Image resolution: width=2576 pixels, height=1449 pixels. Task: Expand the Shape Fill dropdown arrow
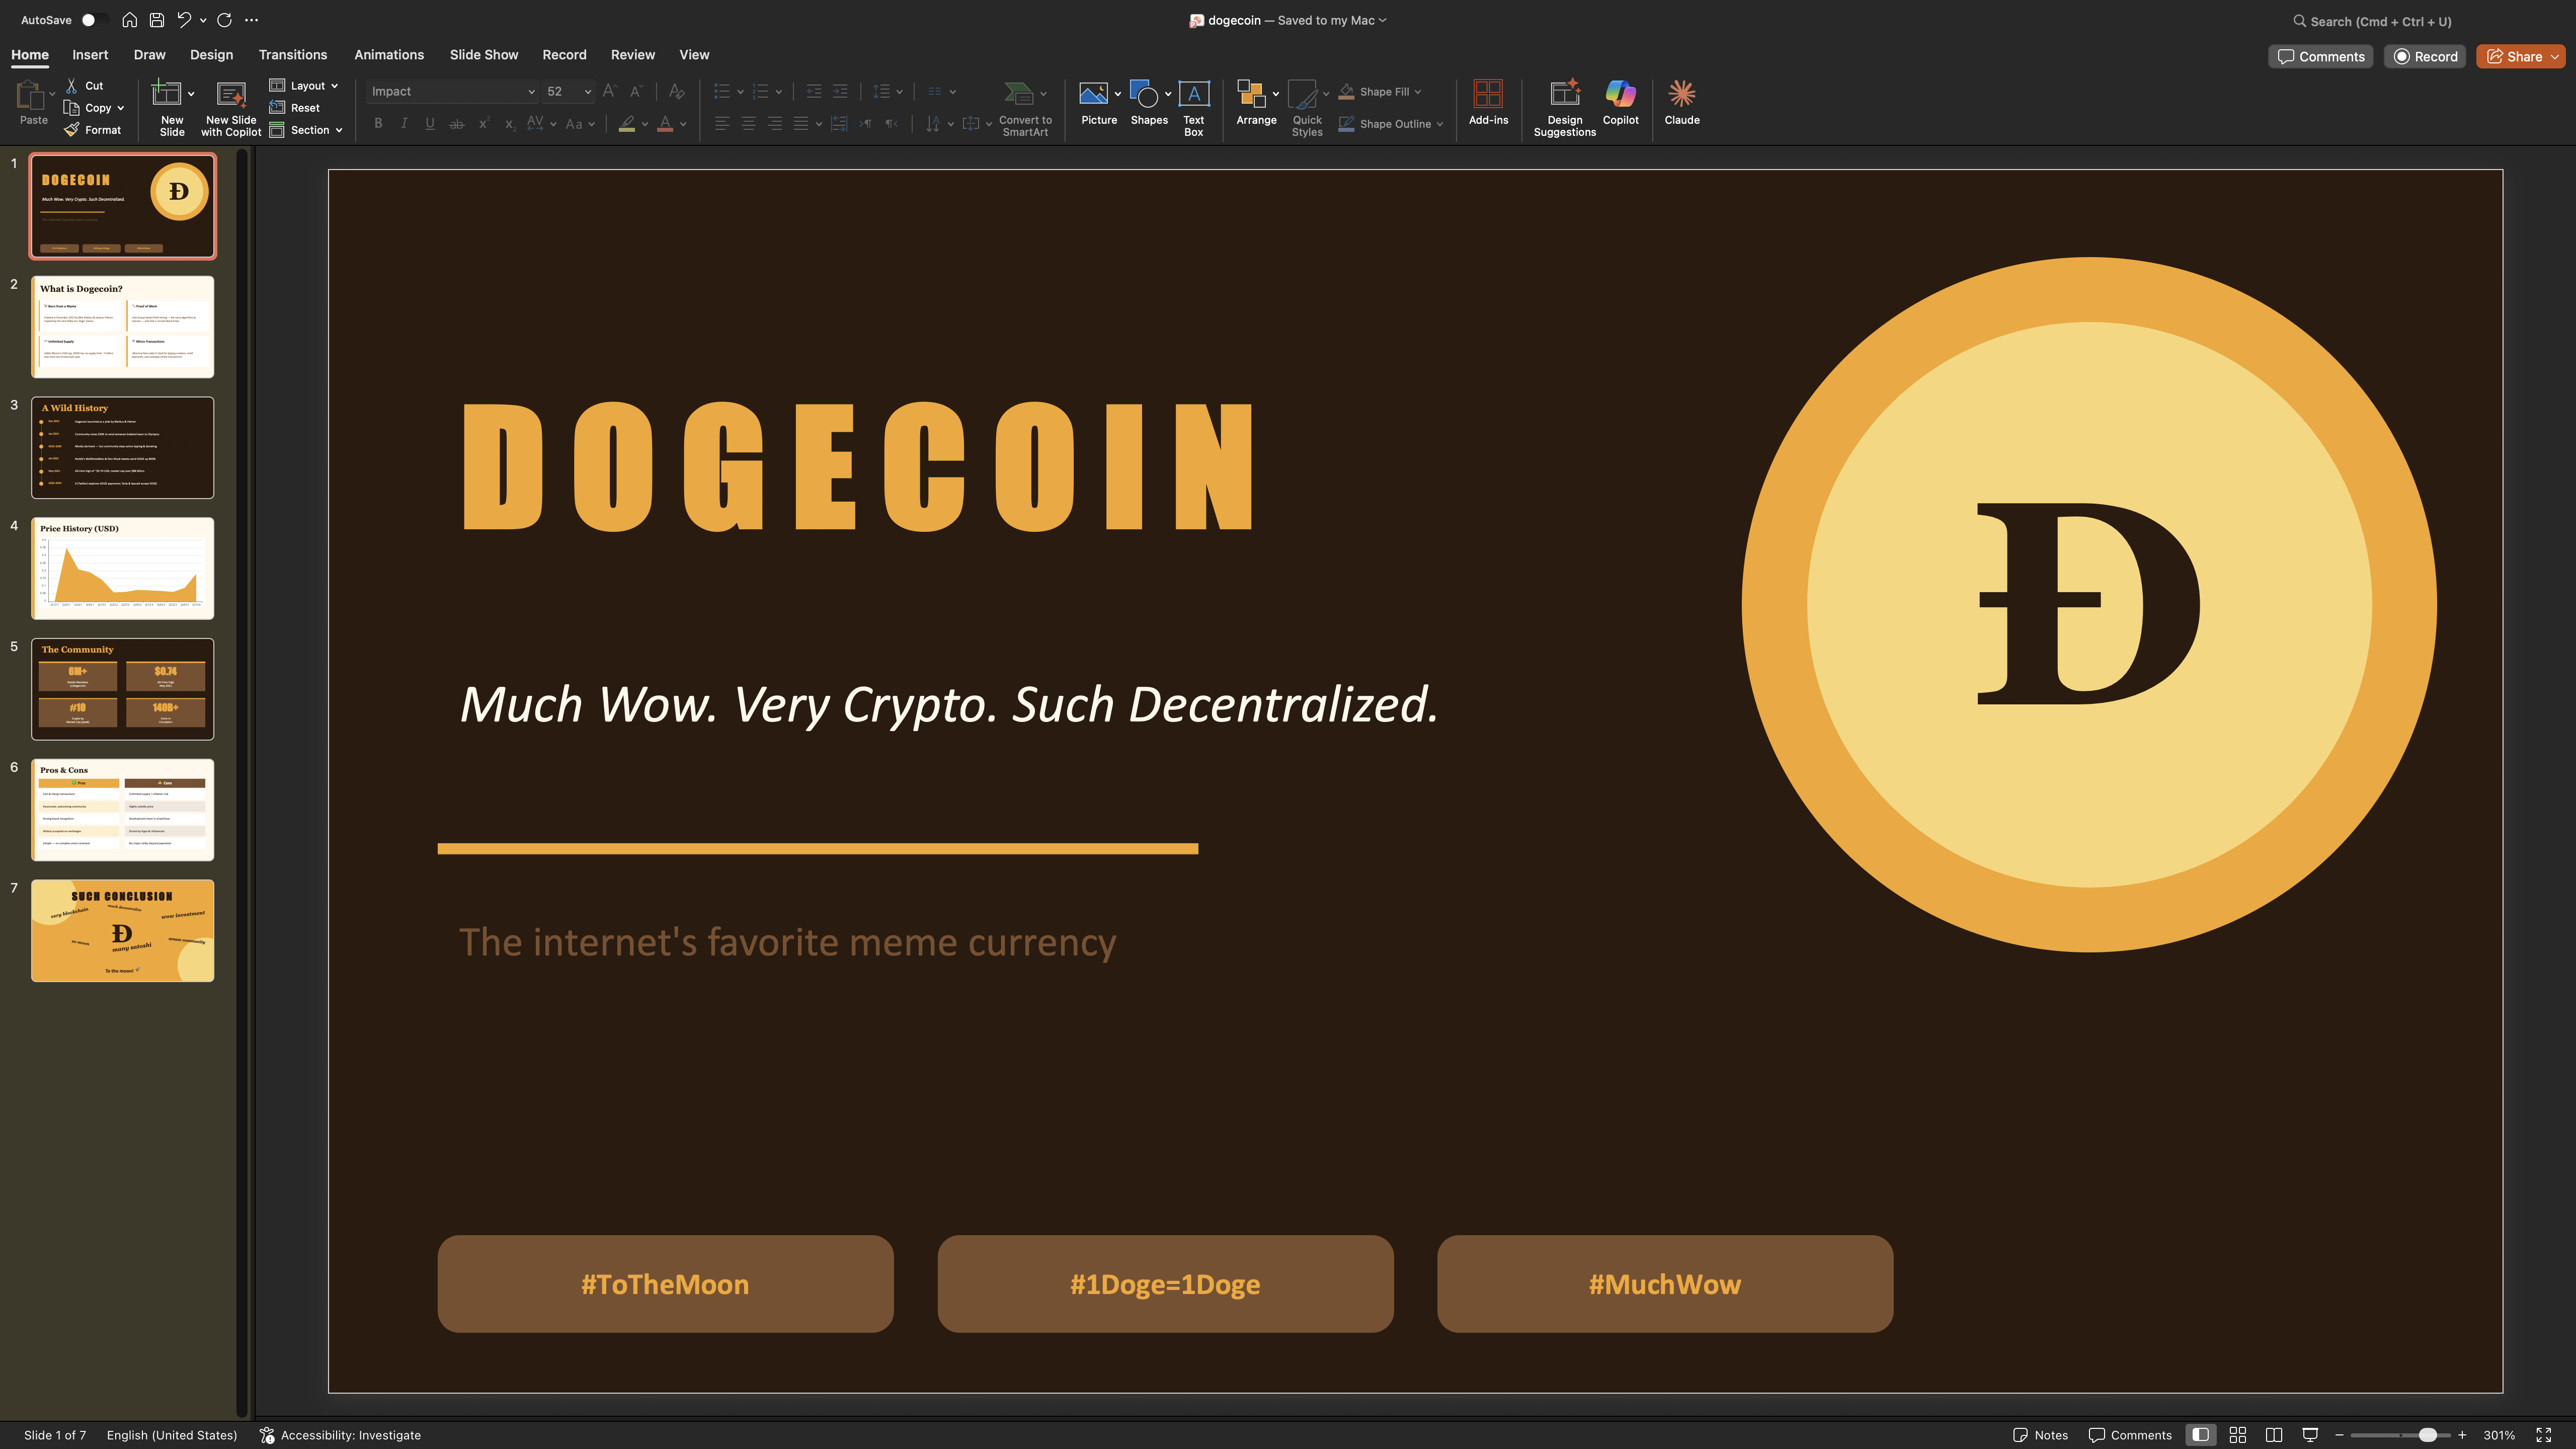point(1418,92)
